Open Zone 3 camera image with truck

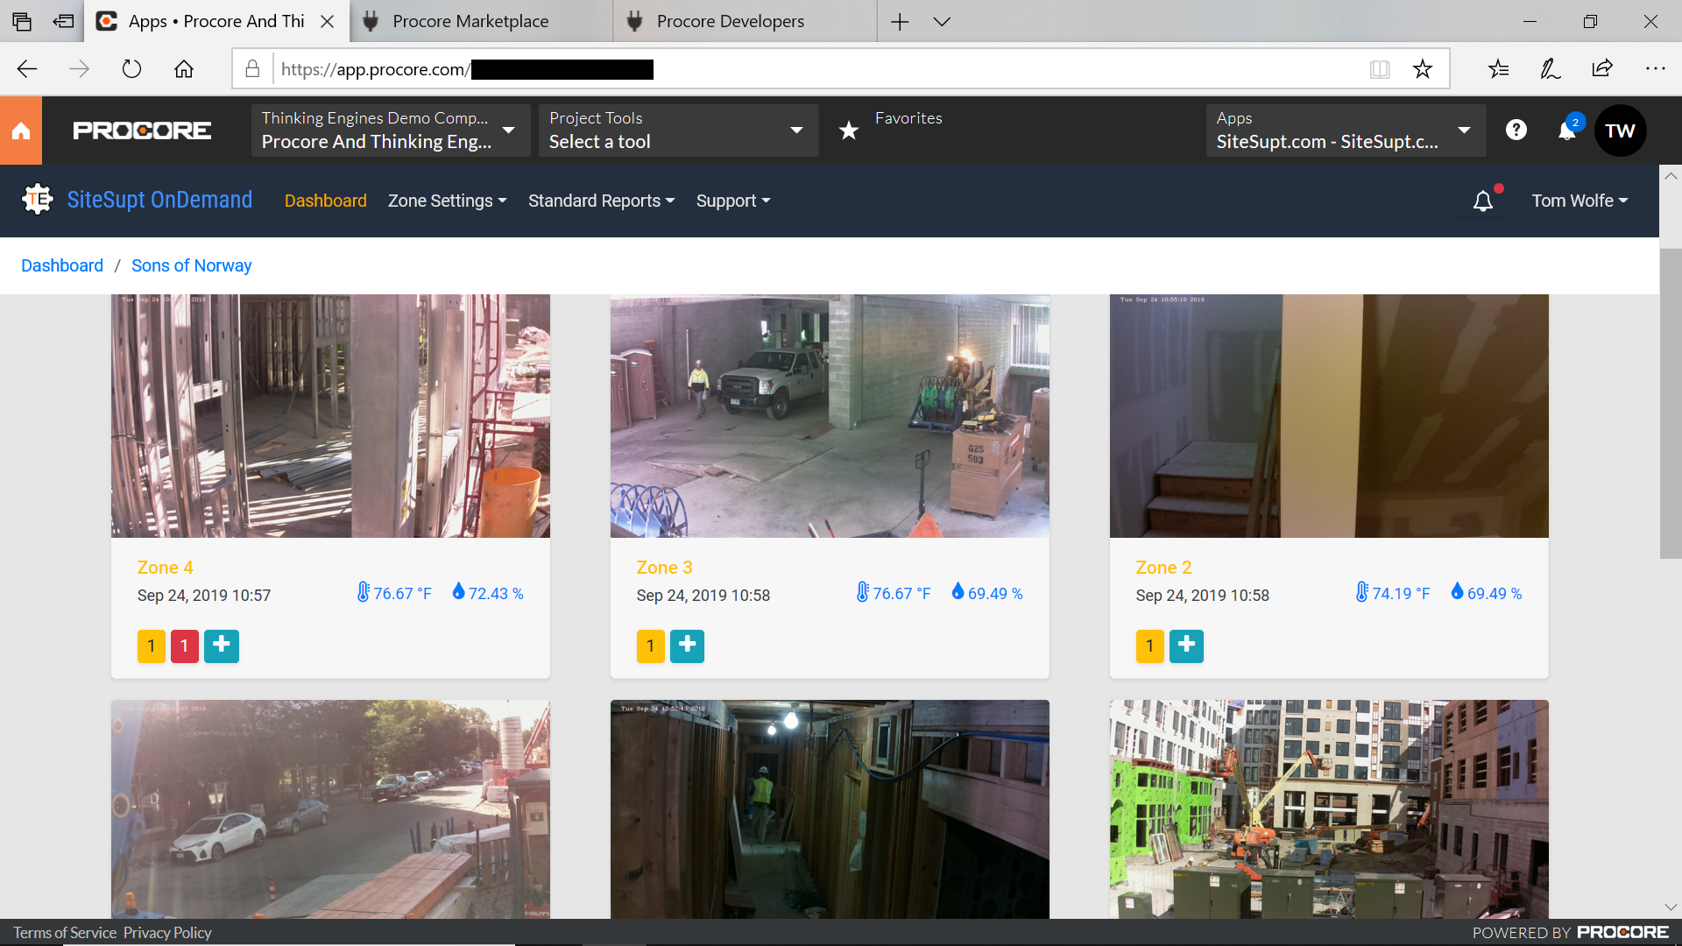830,416
